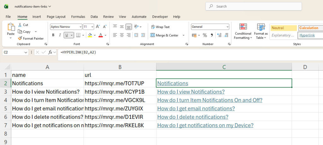Viewport: 323px width, 145px height.
Task: Click the Select All corner triangle
Action: click(7, 67)
